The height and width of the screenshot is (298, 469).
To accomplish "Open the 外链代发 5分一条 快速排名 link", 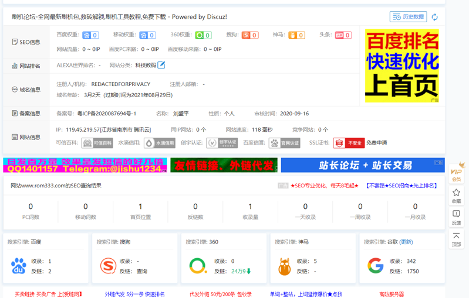I will tap(134, 294).
